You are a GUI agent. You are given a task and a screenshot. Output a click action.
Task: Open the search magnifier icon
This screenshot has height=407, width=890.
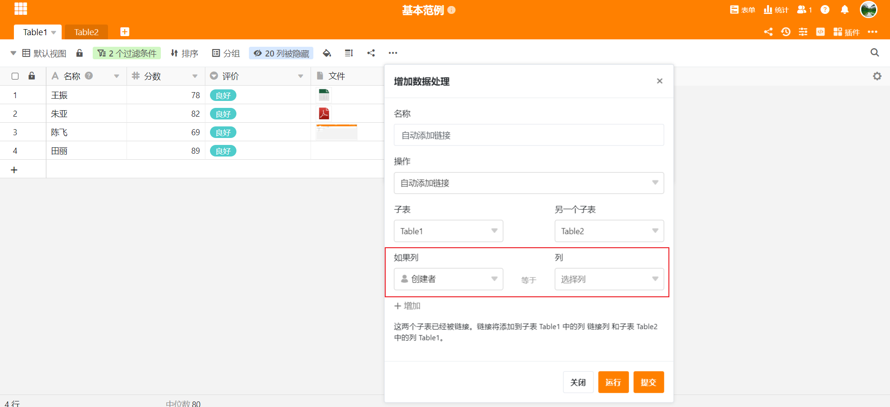(x=875, y=52)
